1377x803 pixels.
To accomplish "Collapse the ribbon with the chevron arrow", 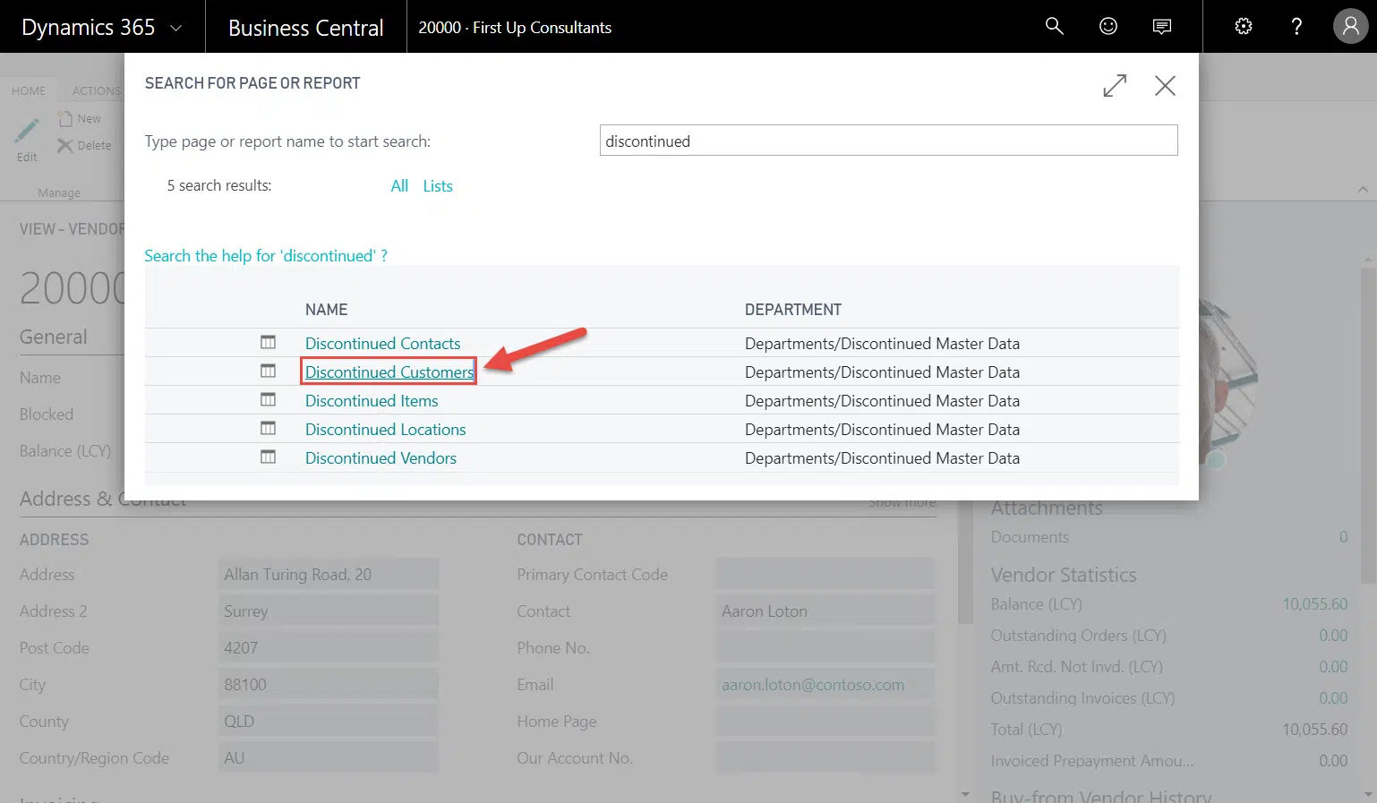I will [1362, 189].
